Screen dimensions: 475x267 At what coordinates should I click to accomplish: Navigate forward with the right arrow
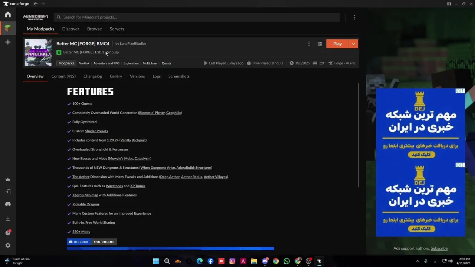coord(43,4)
